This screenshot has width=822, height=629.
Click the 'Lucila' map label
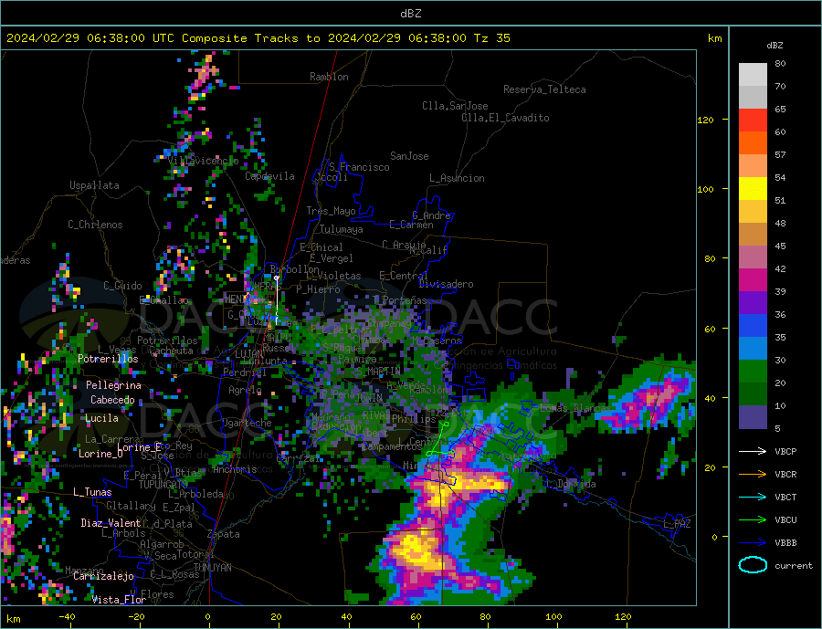pyautogui.click(x=101, y=418)
